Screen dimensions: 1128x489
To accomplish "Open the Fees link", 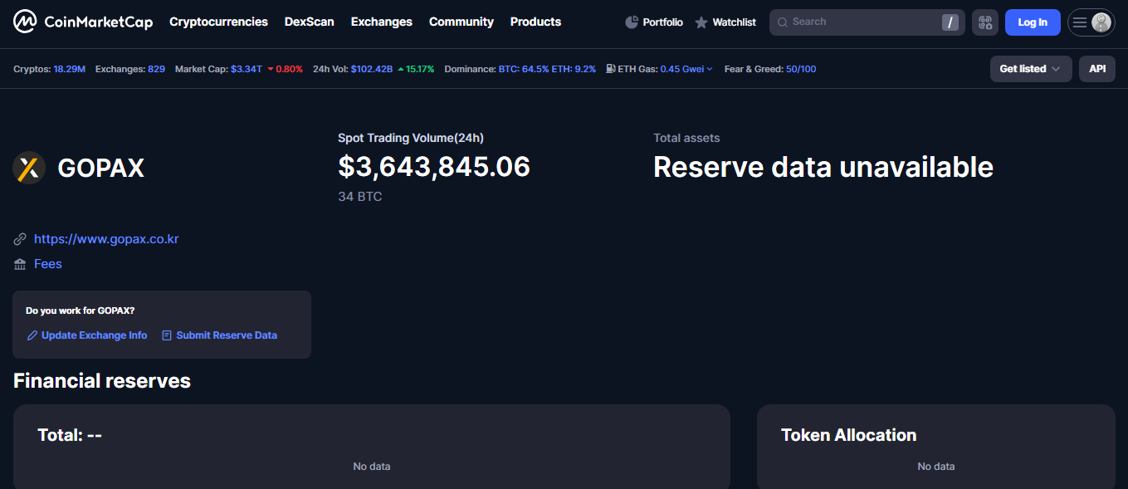I will (x=48, y=264).
